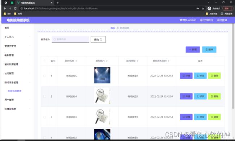Viewport: 235px width, 141px height.
Task: Check the checkbox for row 4 新闻名称2
Action: (45, 137)
